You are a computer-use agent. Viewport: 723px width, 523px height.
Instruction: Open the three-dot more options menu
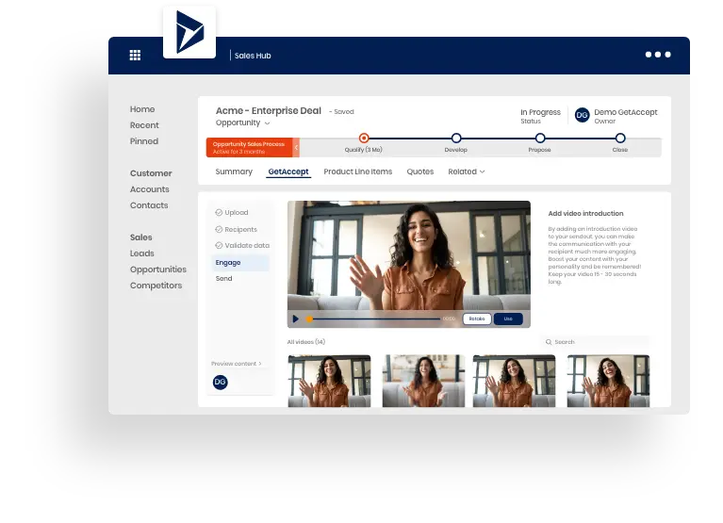click(658, 55)
